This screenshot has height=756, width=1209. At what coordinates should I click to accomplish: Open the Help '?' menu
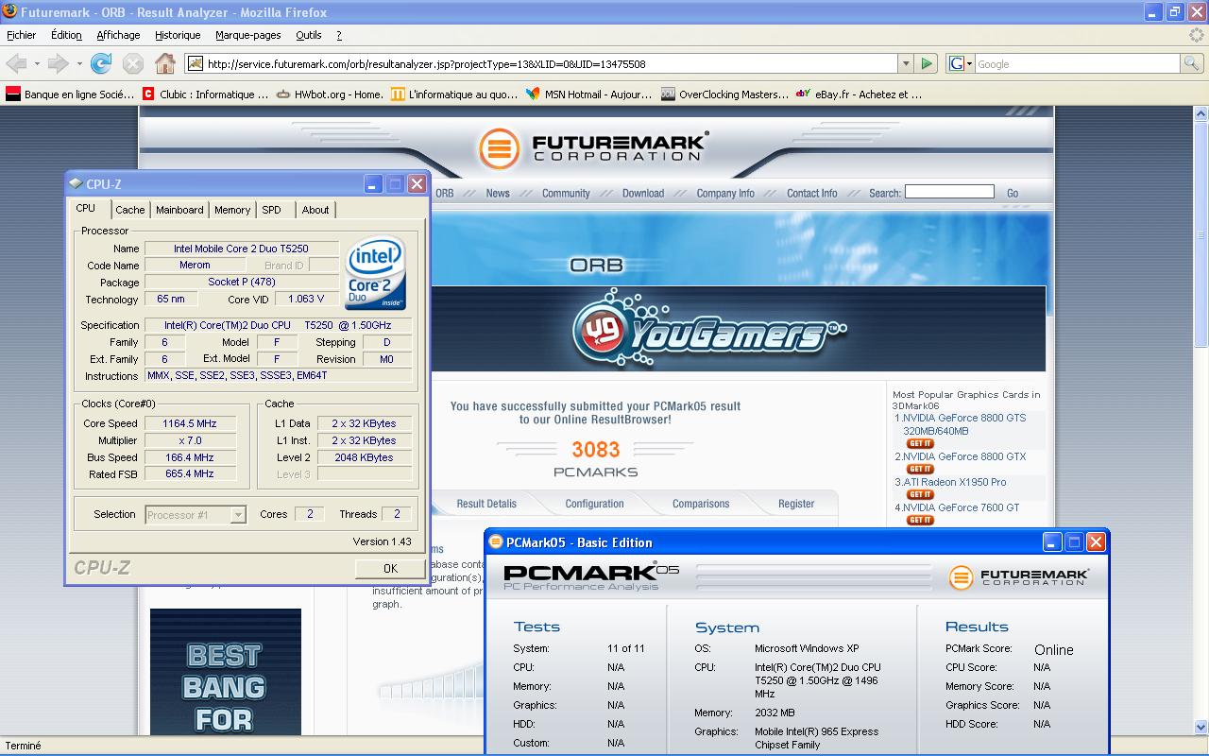tap(339, 35)
